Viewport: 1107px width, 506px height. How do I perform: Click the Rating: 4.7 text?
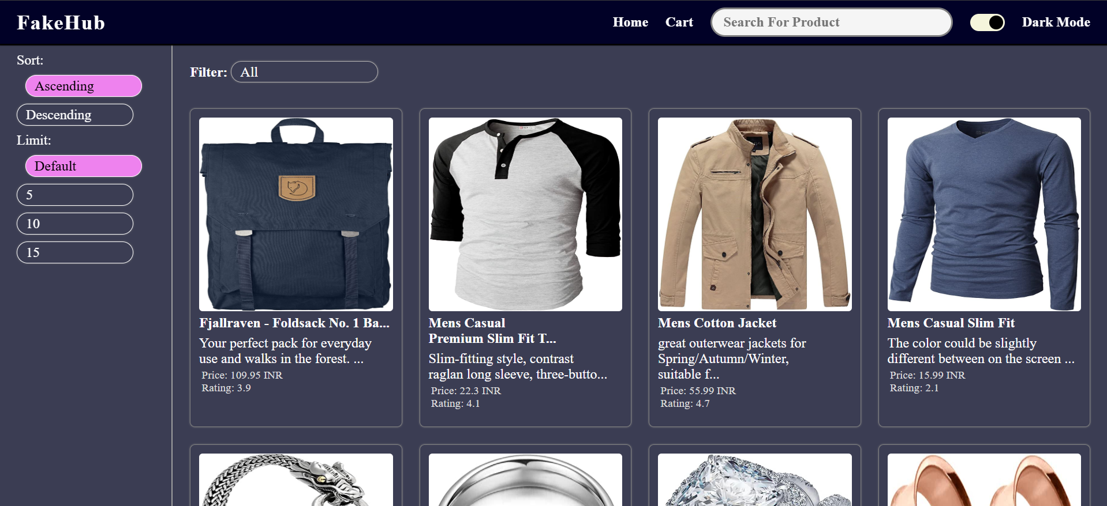tap(685, 404)
